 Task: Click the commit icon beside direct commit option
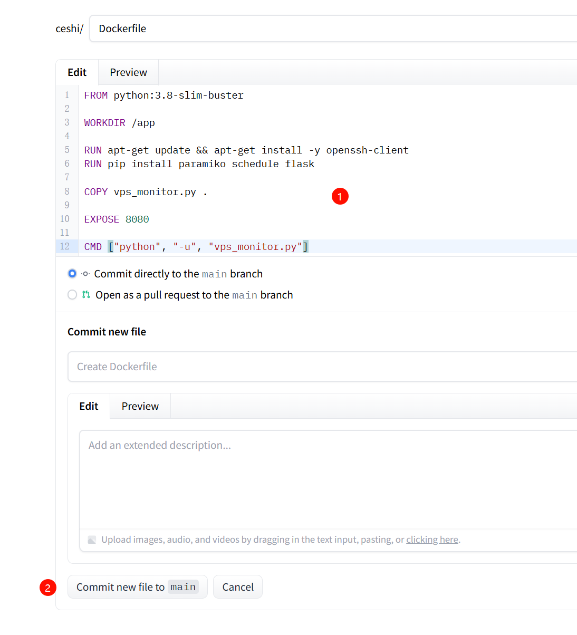click(85, 274)
